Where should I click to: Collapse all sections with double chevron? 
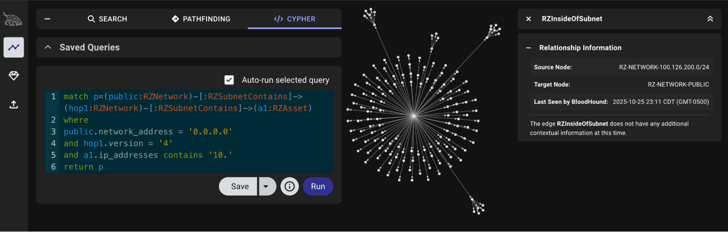pos(710,19)
